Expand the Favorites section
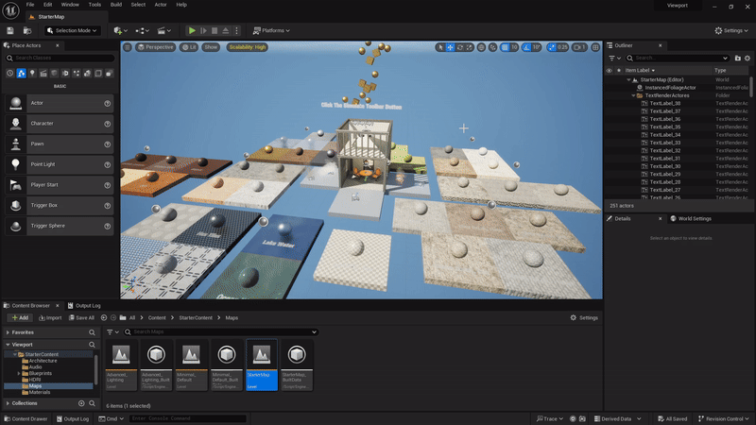Image resolution: width=756 pixels, height=425 pixels. 8,332
